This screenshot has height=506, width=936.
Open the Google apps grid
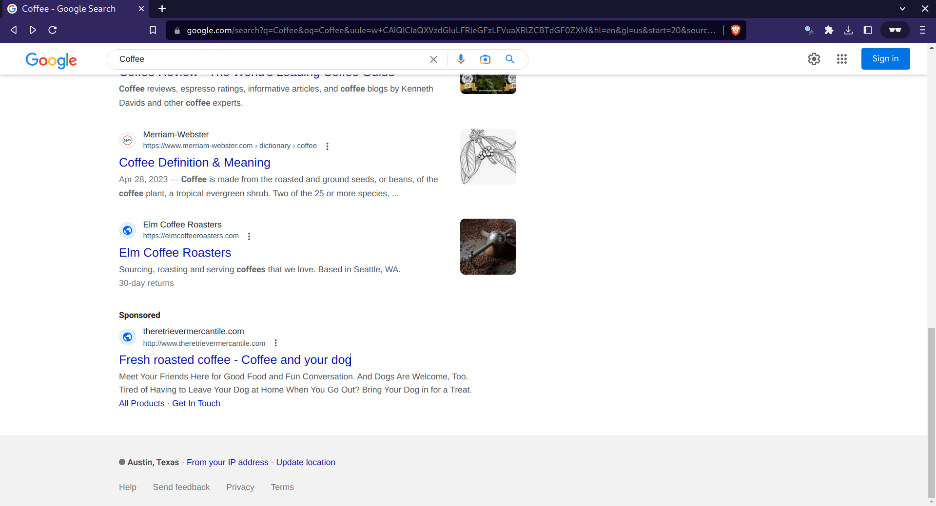click(842, 59)
